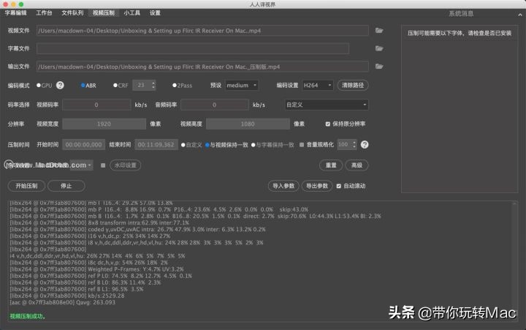The height and width of the screenshot is (330, 526).
Task: Click the 停止 stop button
Action: click(66, 186)
